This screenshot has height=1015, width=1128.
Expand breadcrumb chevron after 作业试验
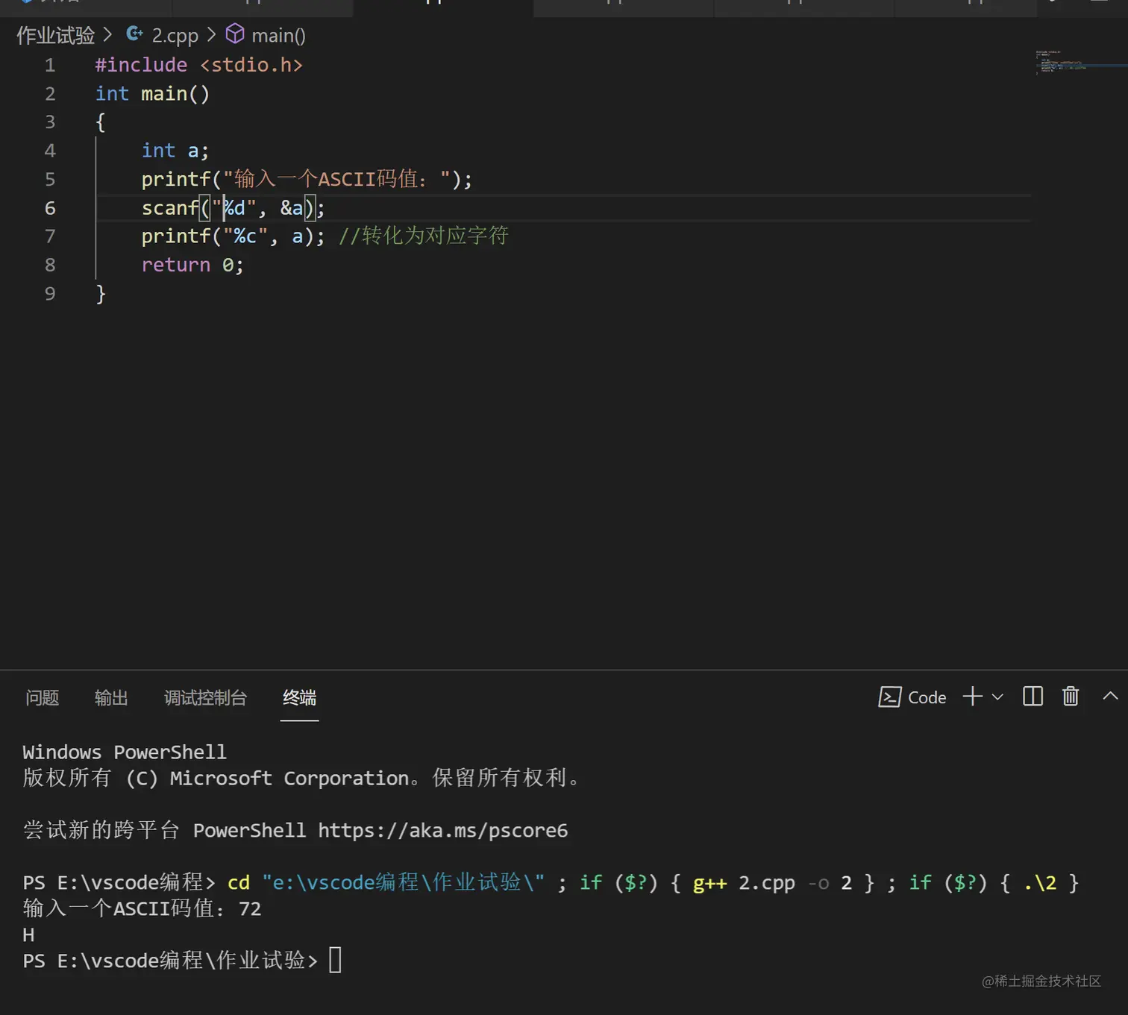(108, 34)
